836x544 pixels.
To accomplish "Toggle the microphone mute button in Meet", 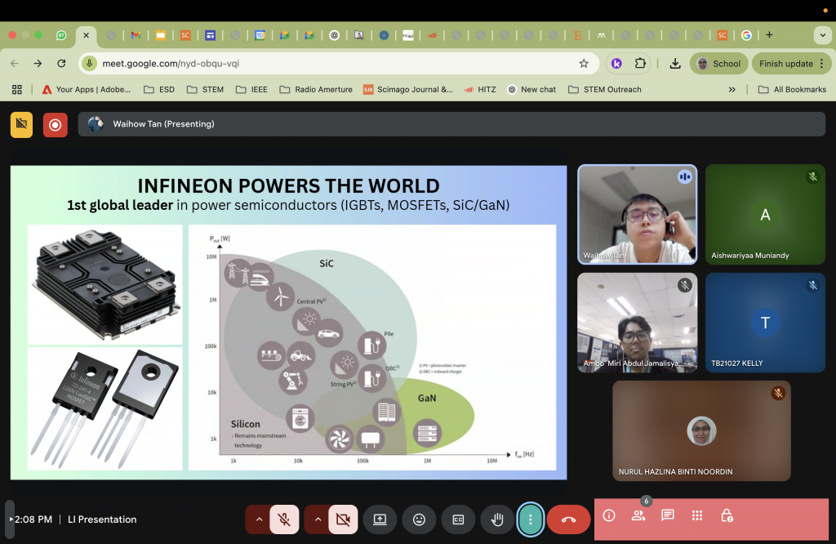I will pyautogui.click(x=284, y=519).
